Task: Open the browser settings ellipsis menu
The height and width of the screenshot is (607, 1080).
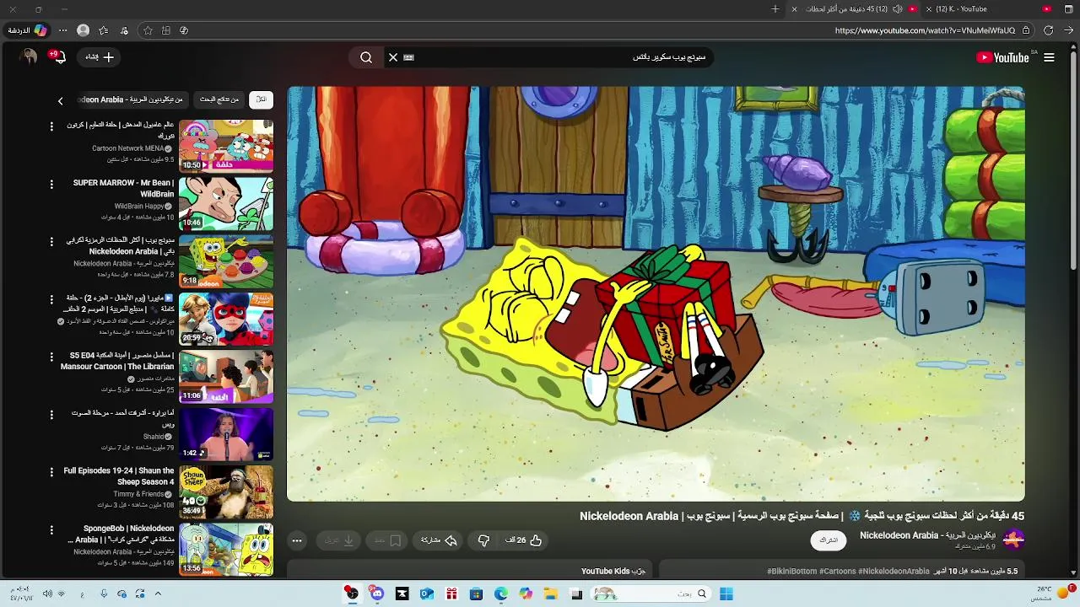Action: click(62, 30)
